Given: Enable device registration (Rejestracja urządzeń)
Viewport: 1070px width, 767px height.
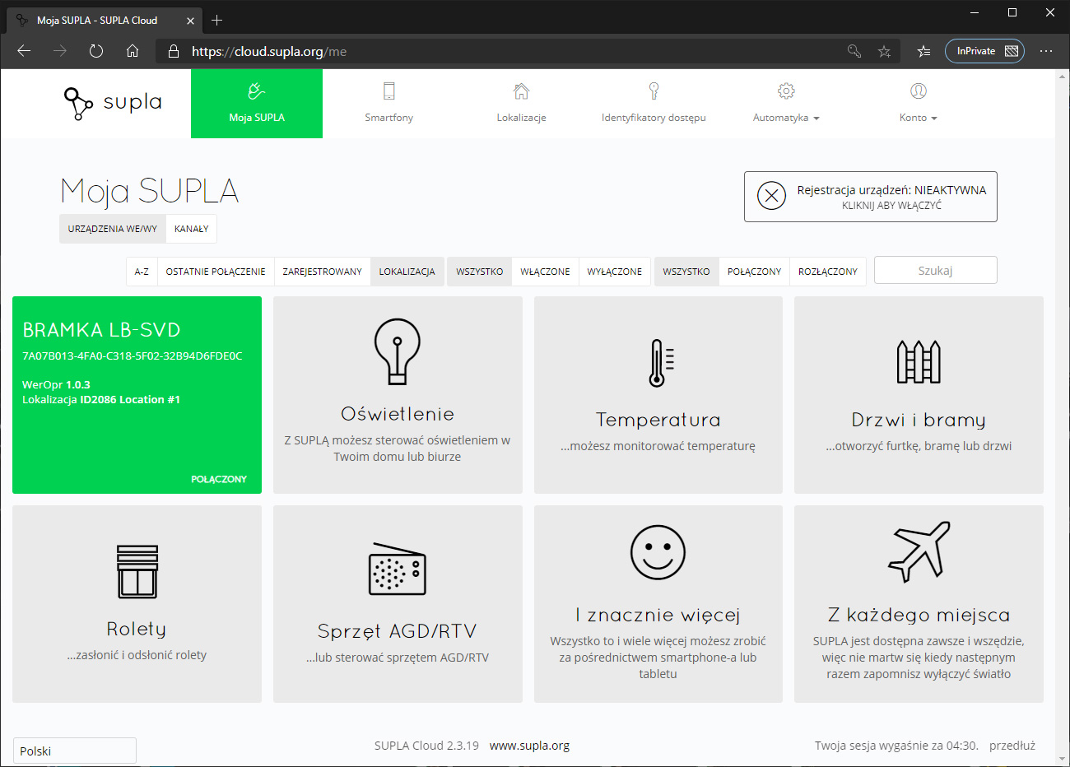Looking at the screenshot, I should pos(871,197).
